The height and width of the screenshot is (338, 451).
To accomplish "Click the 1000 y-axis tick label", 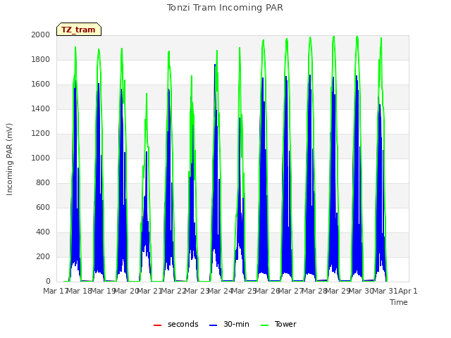I will 41,158.
